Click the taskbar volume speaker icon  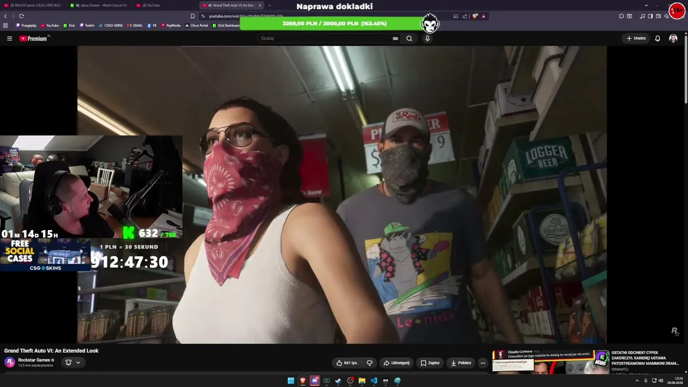point(661,381)
